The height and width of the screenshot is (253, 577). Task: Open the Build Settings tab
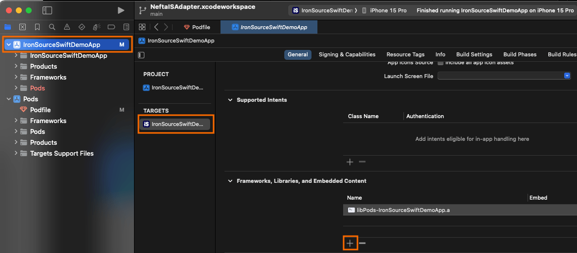tap(474, 54)
